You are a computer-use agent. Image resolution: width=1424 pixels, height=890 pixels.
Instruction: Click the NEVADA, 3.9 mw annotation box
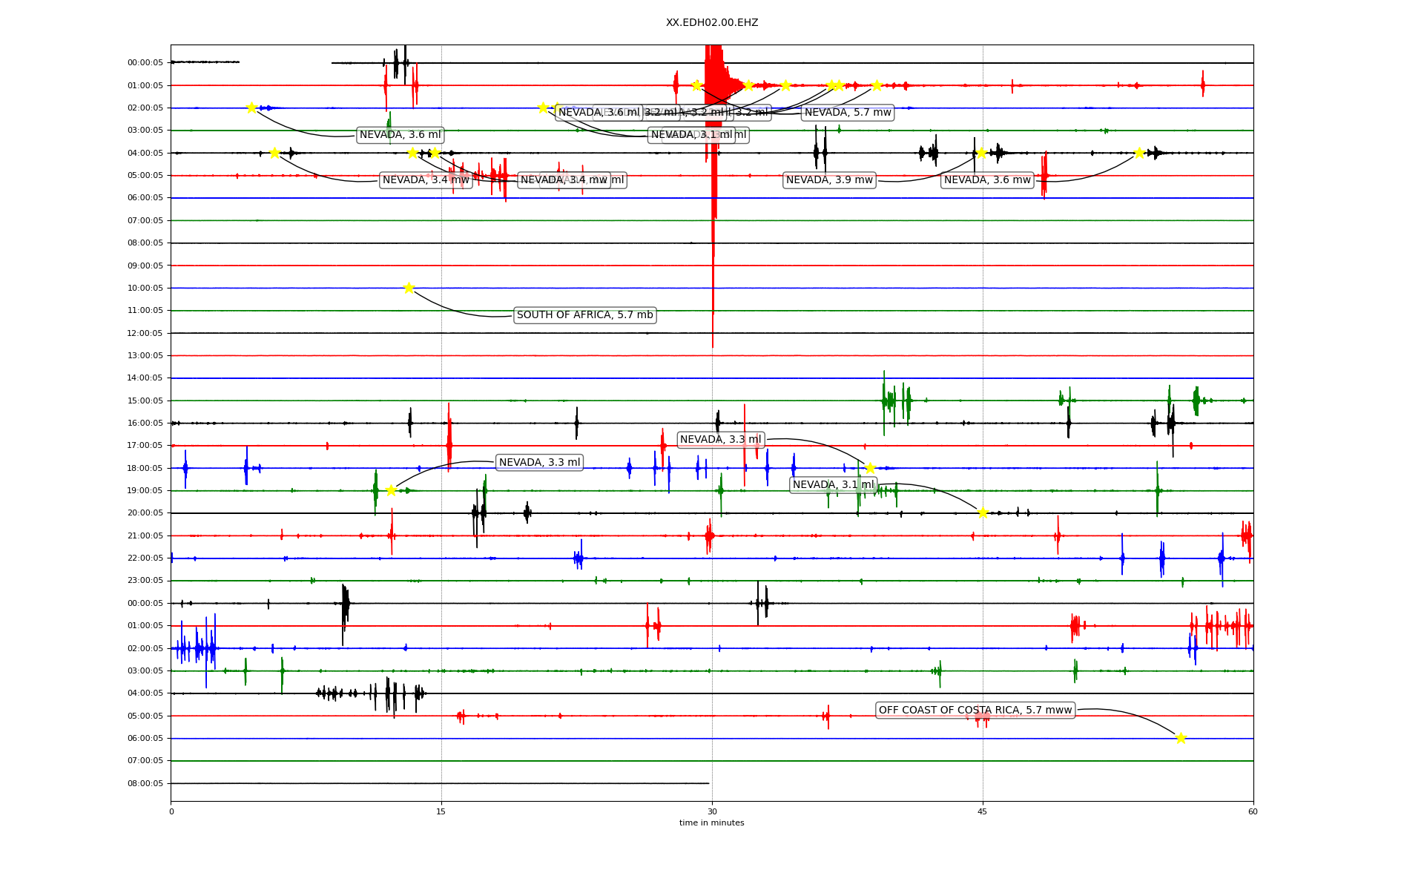[829, 180]
